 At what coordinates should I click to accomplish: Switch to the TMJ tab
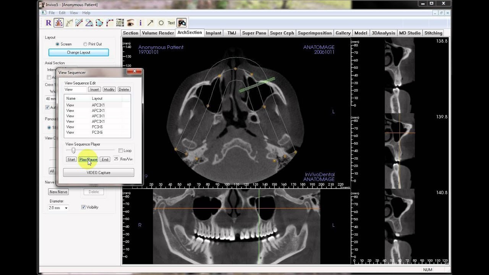click(232, 33)
